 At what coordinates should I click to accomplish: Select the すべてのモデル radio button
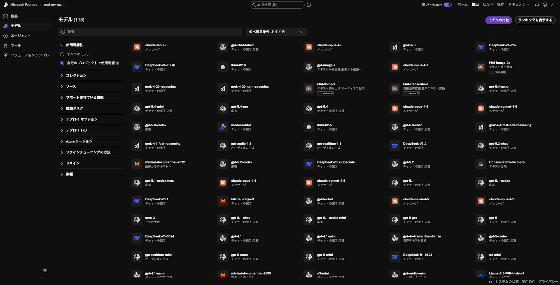[x=62, y=54]
